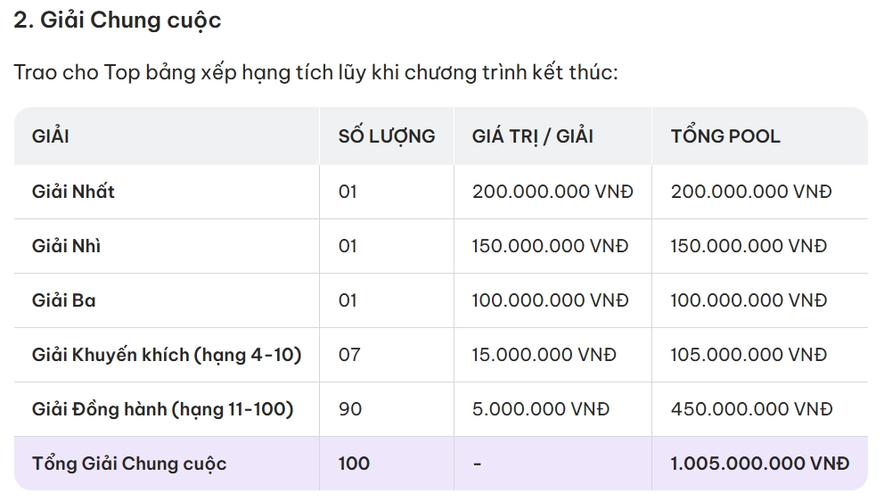Image resolution: width=884 pixels, height=501 pixels.
Task: Select the 'Tổng Giải Chung cuộc' label
Action: coord(129,464)
